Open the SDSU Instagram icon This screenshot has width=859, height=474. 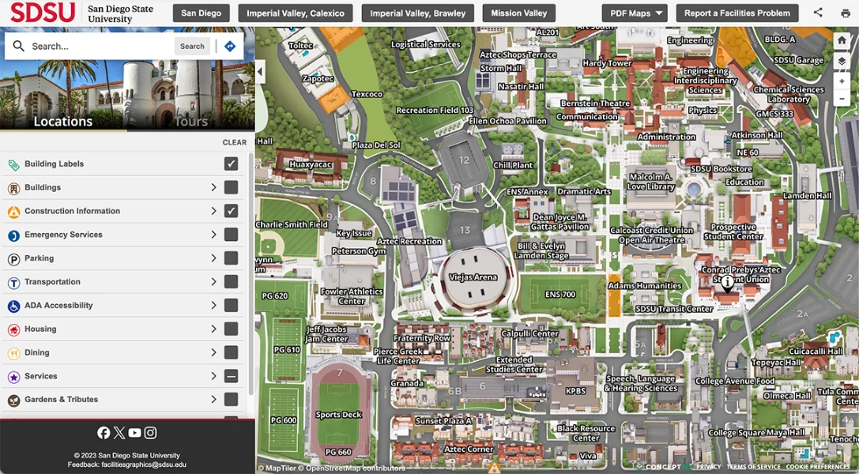(x=151, y=433)
